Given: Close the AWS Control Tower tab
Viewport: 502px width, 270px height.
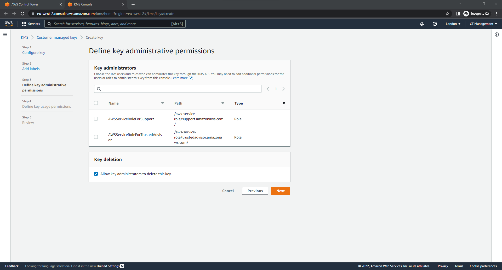Looking at the screenshot, I should coord(61,4).
